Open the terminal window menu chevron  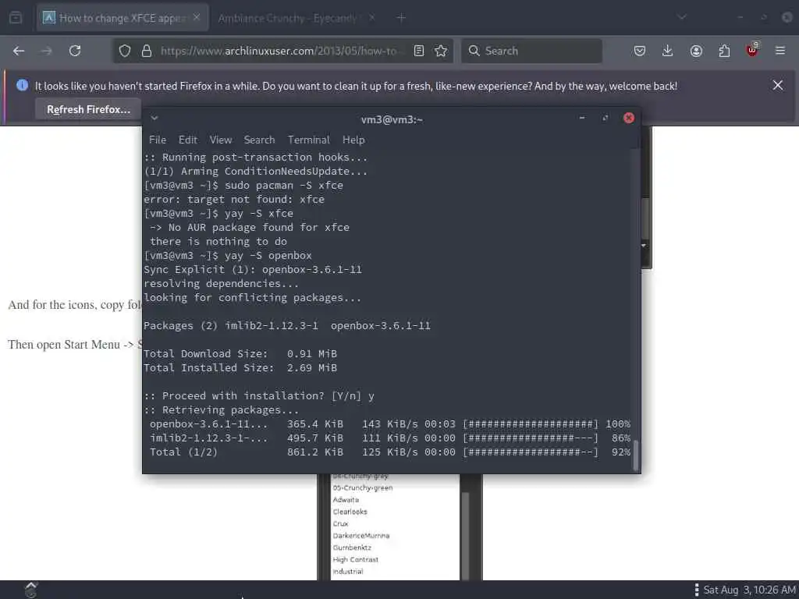[154, 119]
